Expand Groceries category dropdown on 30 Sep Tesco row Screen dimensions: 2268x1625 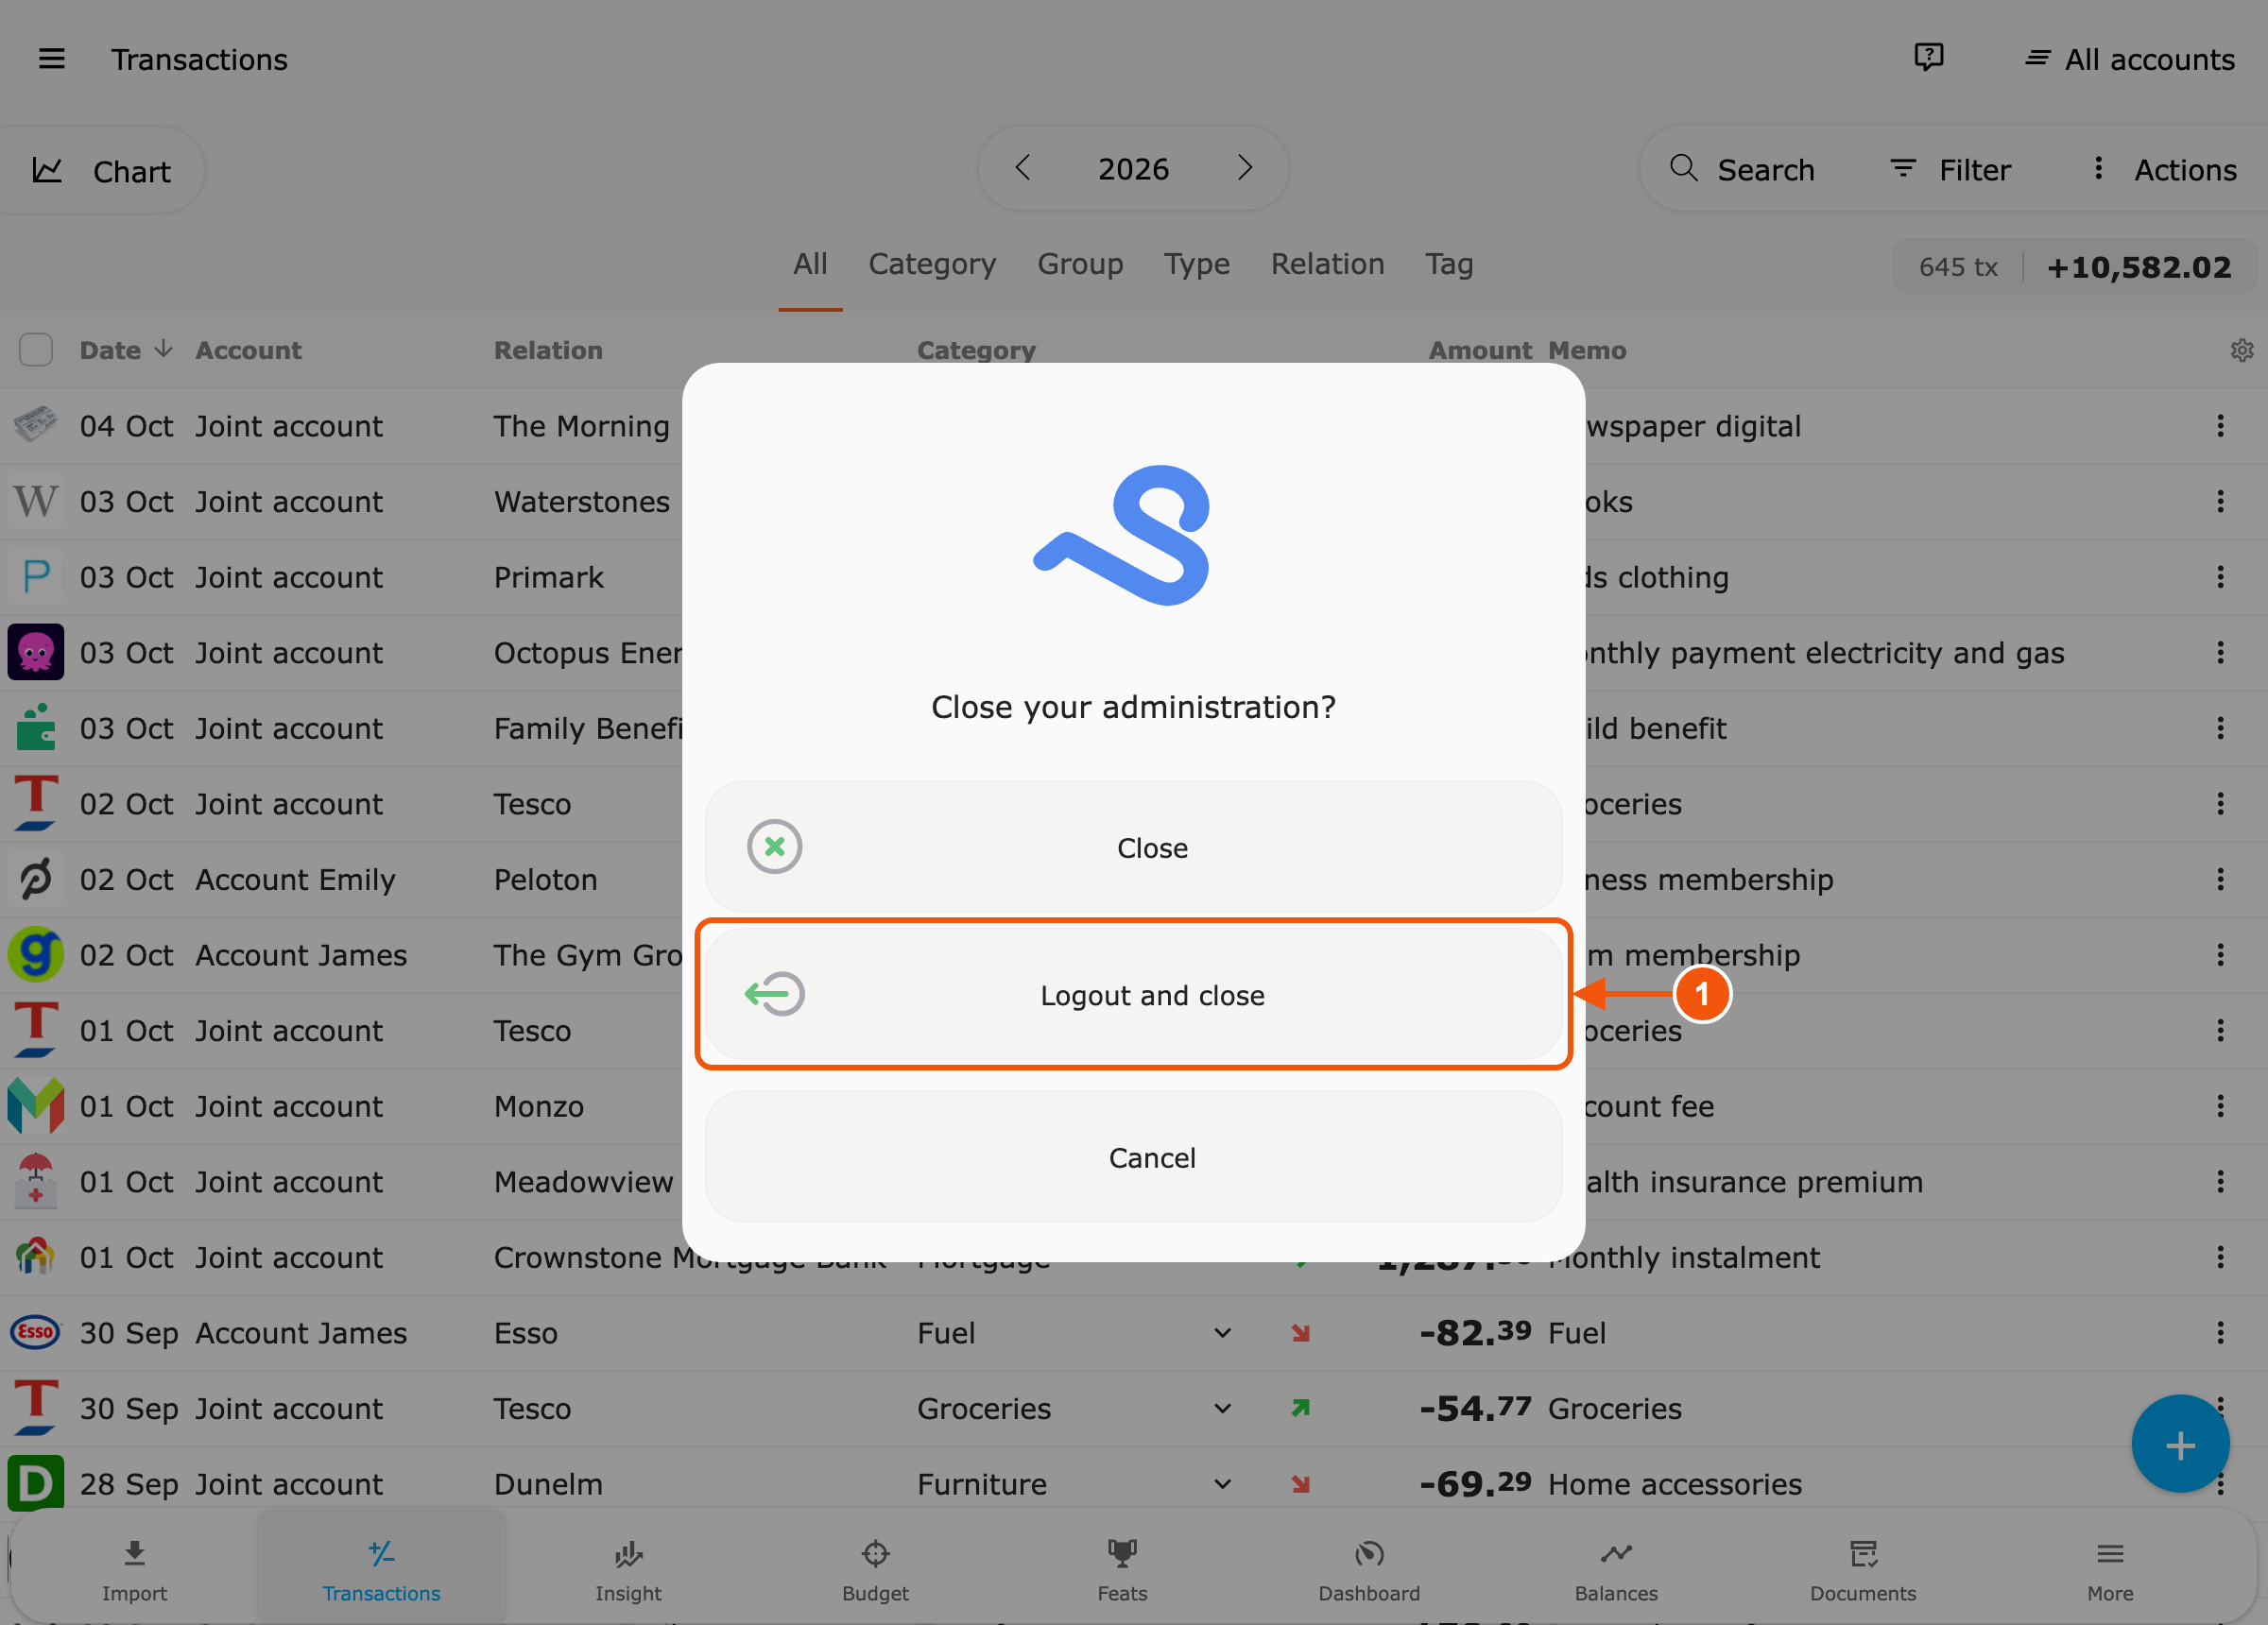(x=1222, y=1408)
